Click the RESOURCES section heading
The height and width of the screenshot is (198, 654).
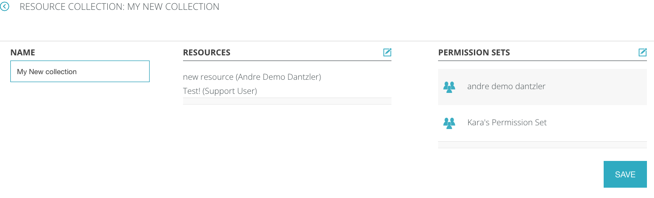pos(207,53)
